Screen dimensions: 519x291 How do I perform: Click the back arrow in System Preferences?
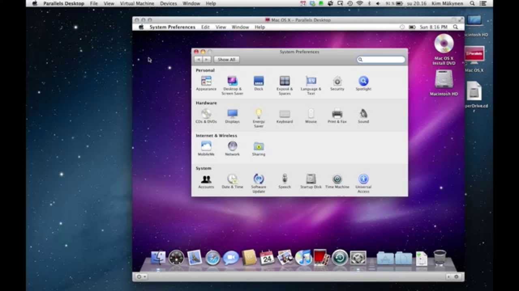198,59
